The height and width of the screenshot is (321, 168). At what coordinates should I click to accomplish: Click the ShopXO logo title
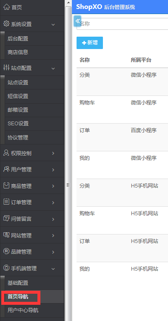click(89, 7)
